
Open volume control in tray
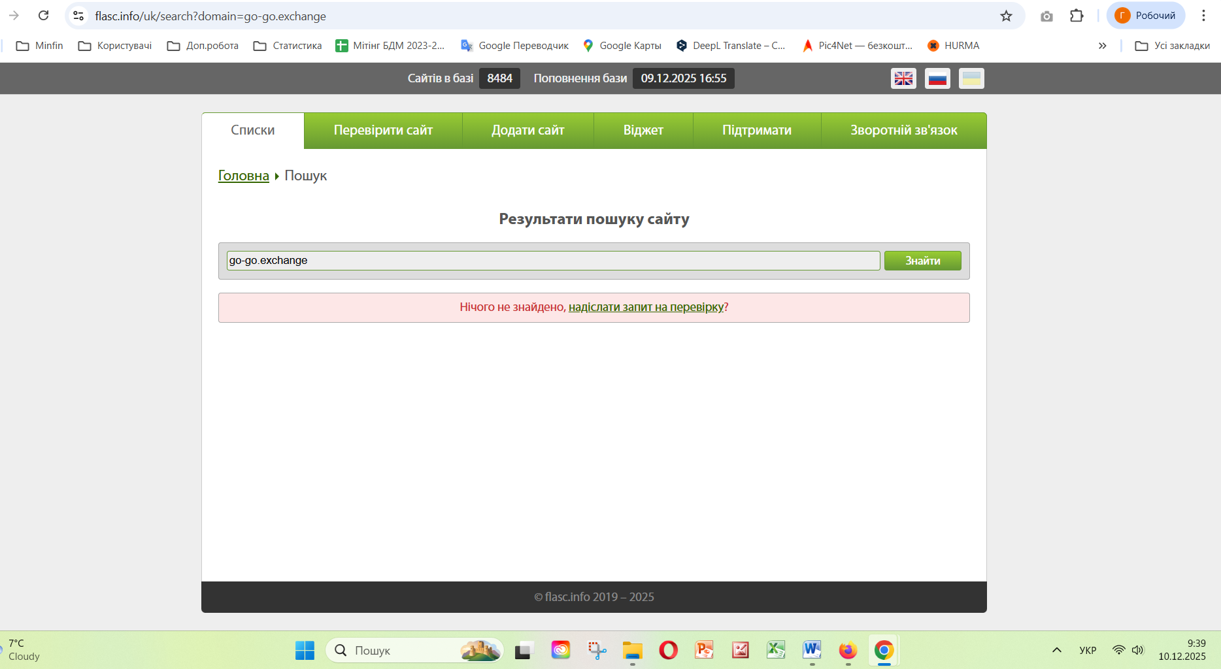(x=1138, y=650)
